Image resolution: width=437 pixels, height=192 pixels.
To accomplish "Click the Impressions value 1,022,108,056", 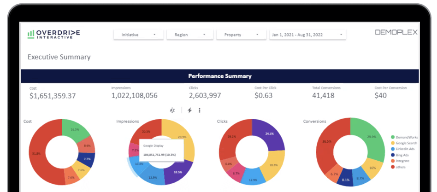I will [x=134, y=96].
